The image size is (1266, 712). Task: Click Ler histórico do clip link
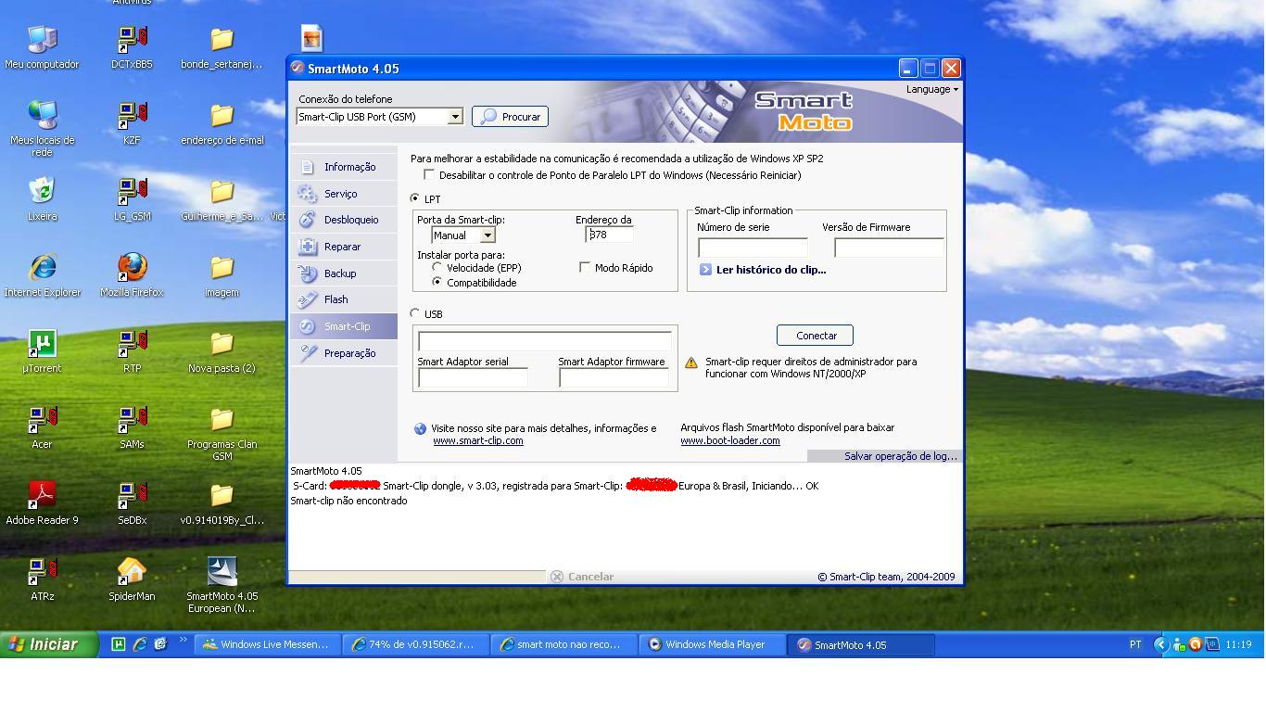771,270
